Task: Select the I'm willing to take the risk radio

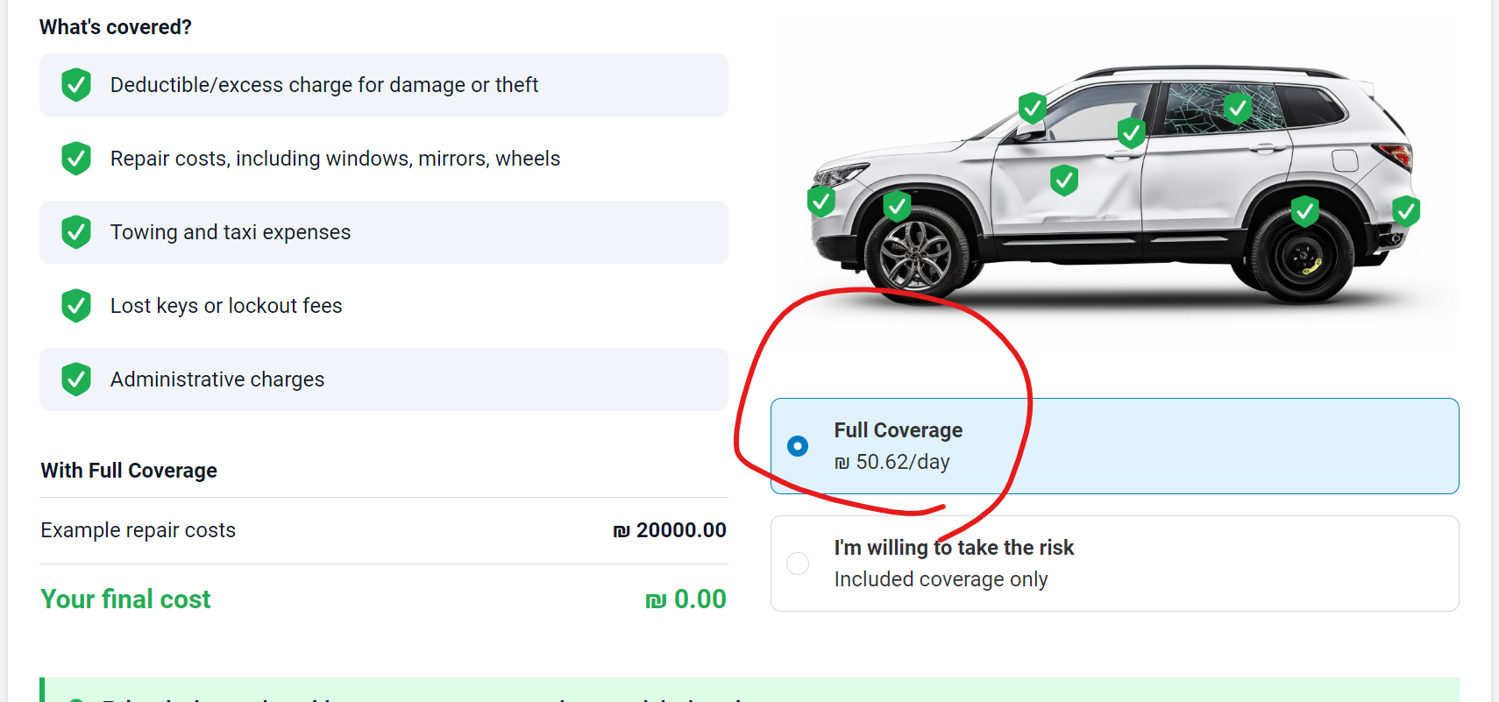Action: (798, 564)
